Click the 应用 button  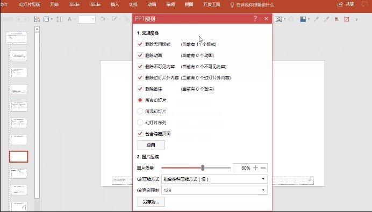point(151,145)
